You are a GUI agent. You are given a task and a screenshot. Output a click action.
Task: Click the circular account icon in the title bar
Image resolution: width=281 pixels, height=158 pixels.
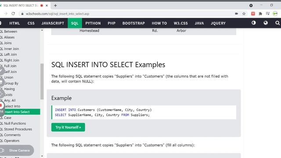[251, 6]
